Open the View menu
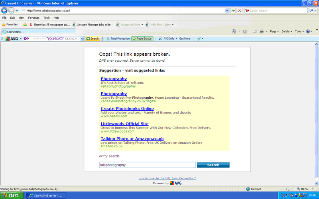 pos(22,18)
